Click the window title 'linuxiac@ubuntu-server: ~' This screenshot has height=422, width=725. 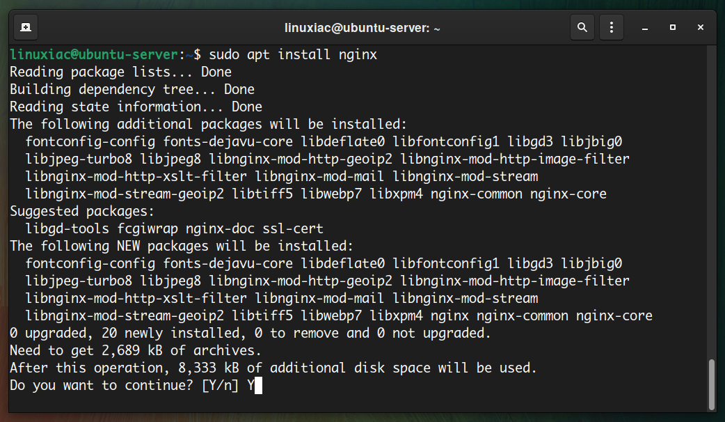362,29
